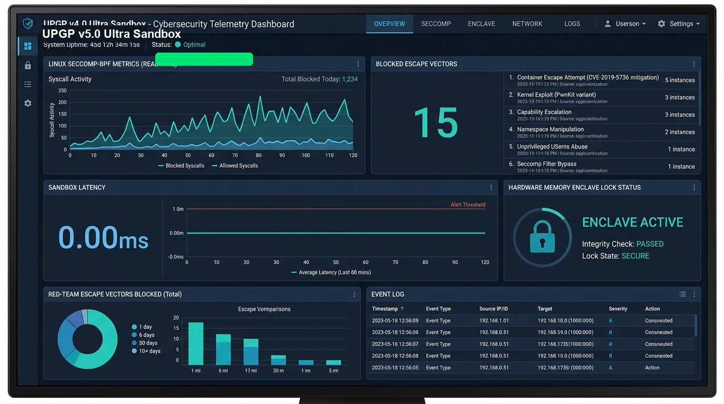The height and width of the screenshot is (404, 724).
Task: Click the large enclave padlock icon
Action: pos(542,237)
